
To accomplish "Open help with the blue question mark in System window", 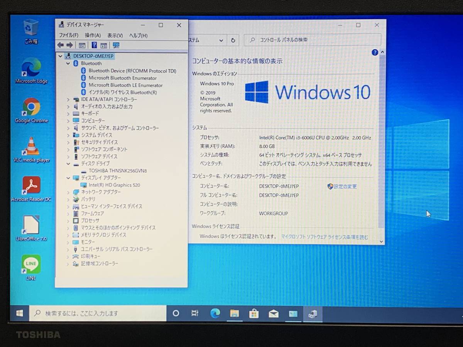I will click(x=375, y=52).
